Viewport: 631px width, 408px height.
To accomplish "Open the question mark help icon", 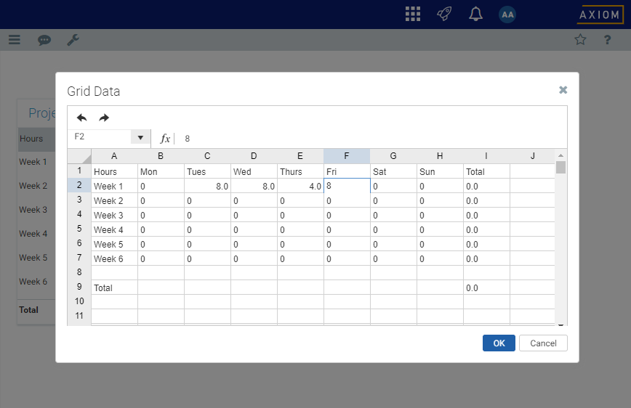I will (608, 40).
